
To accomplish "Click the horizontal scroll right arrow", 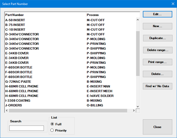I will (x=134, y=111).
